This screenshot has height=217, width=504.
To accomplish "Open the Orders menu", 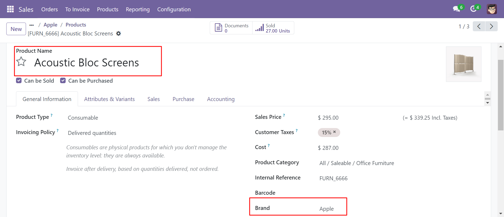I will pos(49,9).
